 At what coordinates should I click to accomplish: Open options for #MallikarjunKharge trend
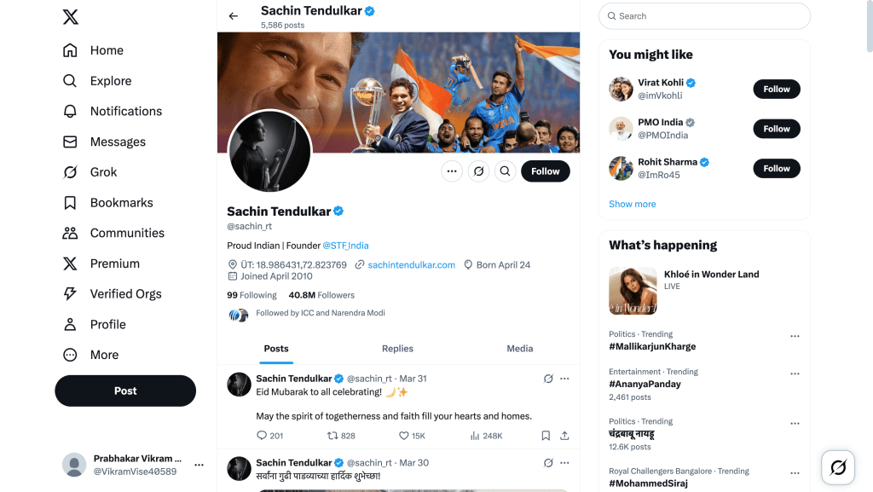click(795, 336)
